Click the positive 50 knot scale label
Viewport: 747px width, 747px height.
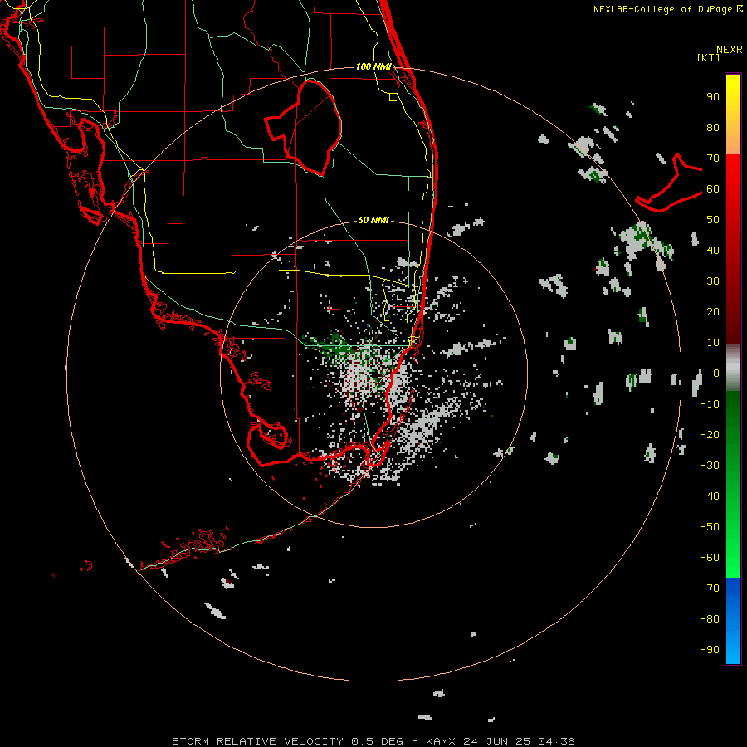tap(713, 220)
